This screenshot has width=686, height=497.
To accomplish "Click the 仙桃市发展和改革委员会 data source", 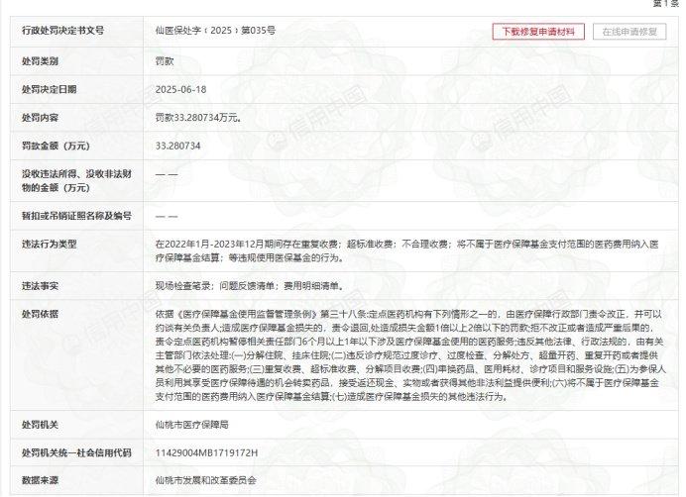I will (205, 480).
